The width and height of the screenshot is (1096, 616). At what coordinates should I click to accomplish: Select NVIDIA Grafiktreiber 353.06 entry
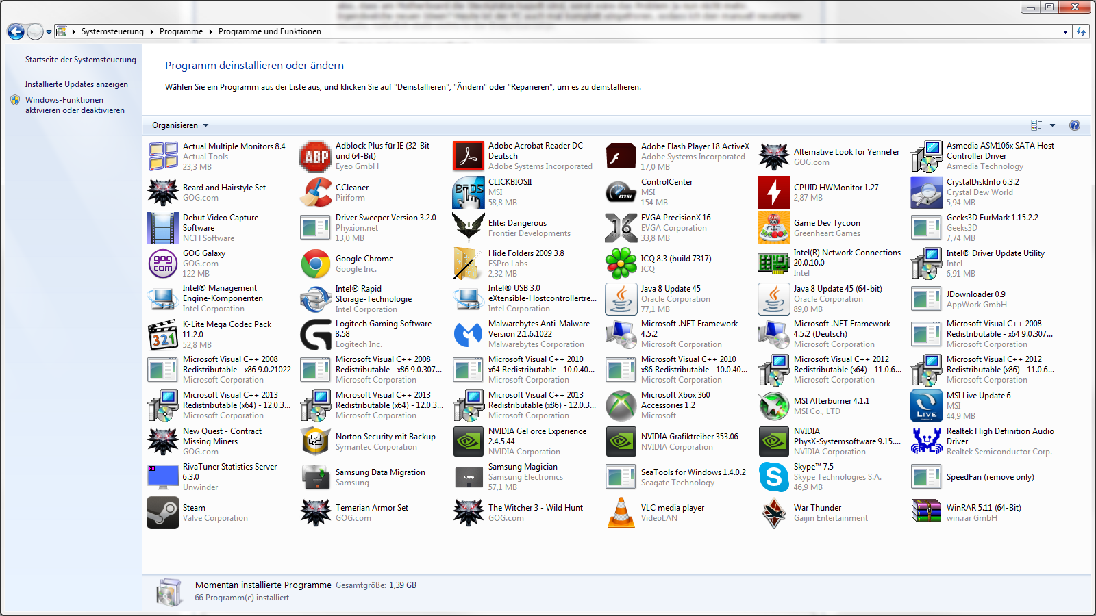(678, 441)
